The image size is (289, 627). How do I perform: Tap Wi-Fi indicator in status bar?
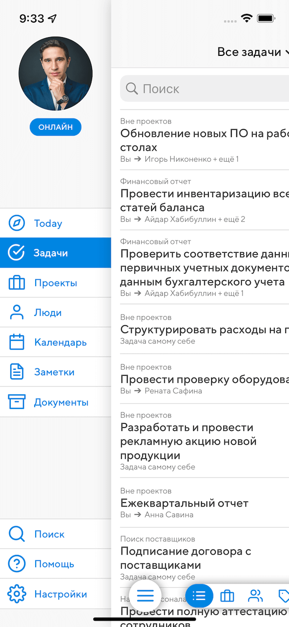coord(246,19)
